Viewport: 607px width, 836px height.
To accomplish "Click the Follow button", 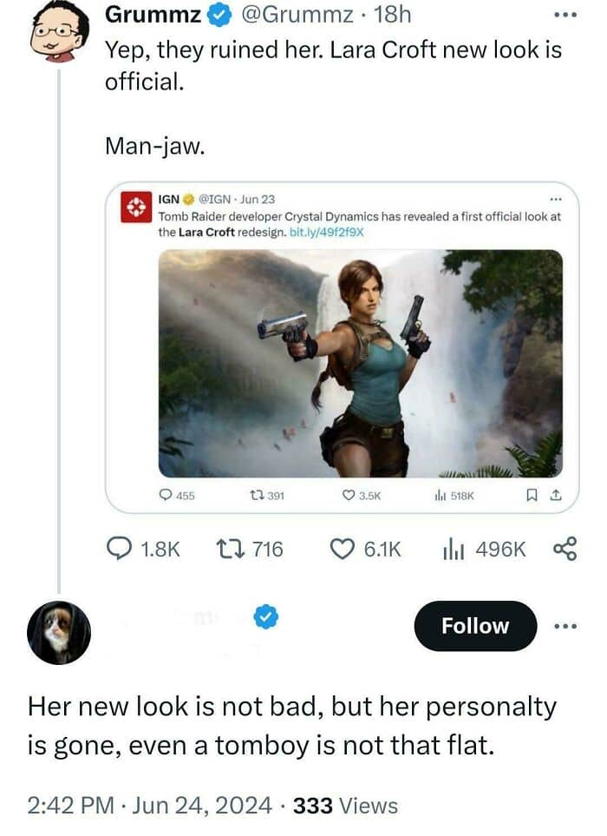I will pos(475,626).
